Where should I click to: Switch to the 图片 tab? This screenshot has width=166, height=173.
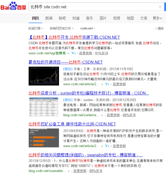coord(103,18)
